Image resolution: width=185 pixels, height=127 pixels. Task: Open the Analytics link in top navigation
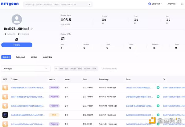(x=171, y=4)
